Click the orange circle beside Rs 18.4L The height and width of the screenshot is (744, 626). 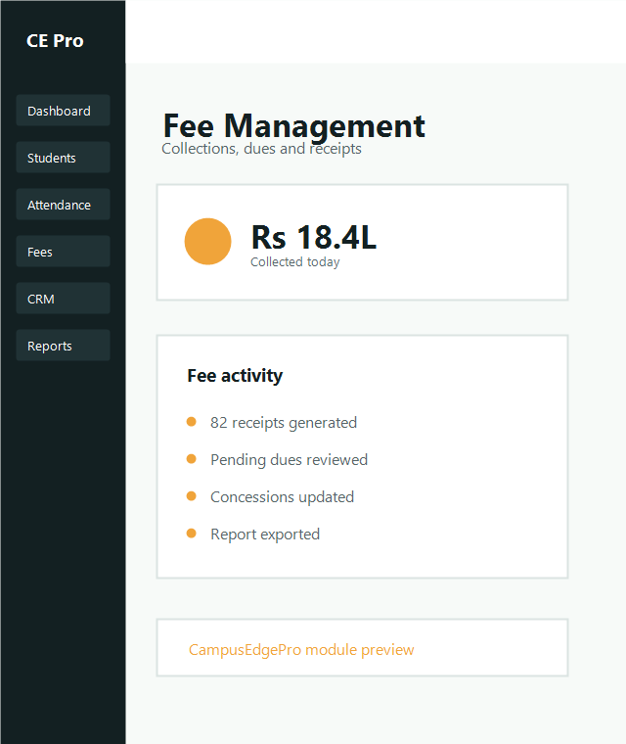point(207,242)
